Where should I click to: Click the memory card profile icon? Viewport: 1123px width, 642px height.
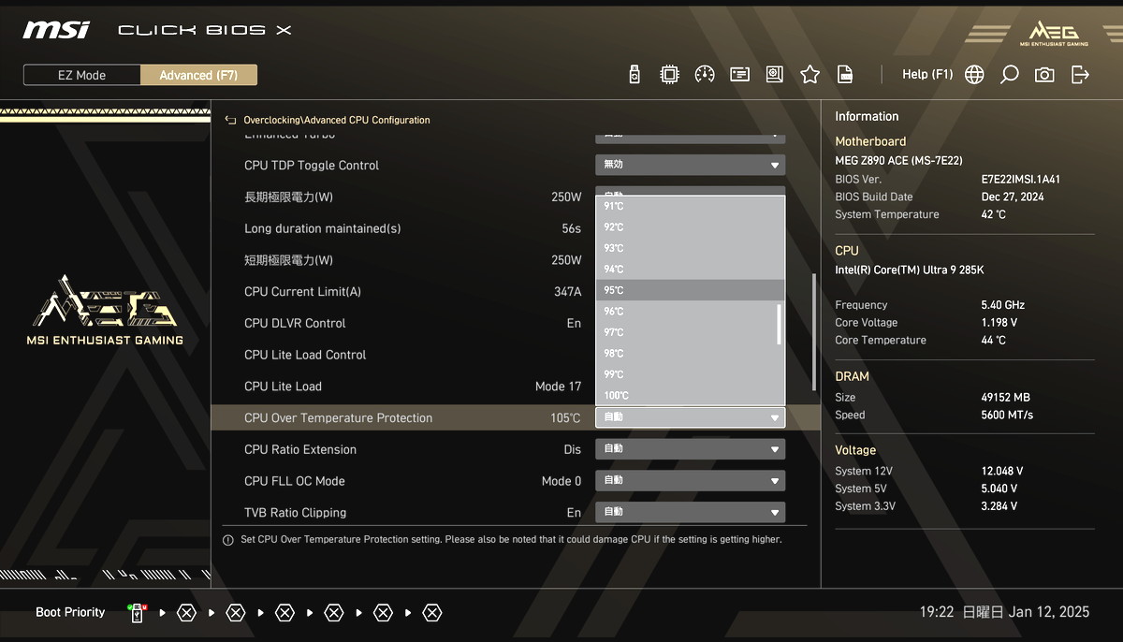740,75
